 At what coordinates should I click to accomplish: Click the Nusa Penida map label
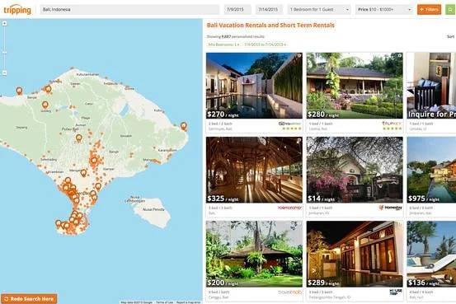(x=153, y=209)
